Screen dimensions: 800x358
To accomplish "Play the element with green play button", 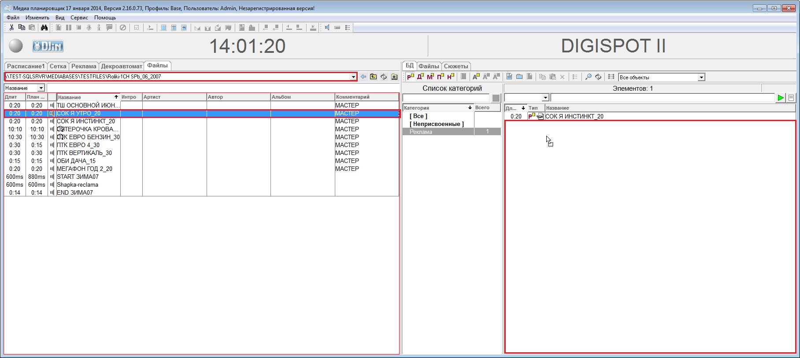I will tap(781, 98).
